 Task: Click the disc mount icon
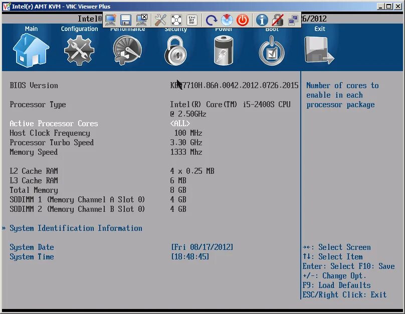click(x=227, y=20)
